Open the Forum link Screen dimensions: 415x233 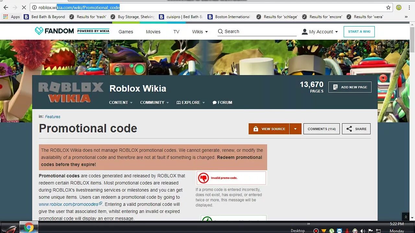pos(222,103)
